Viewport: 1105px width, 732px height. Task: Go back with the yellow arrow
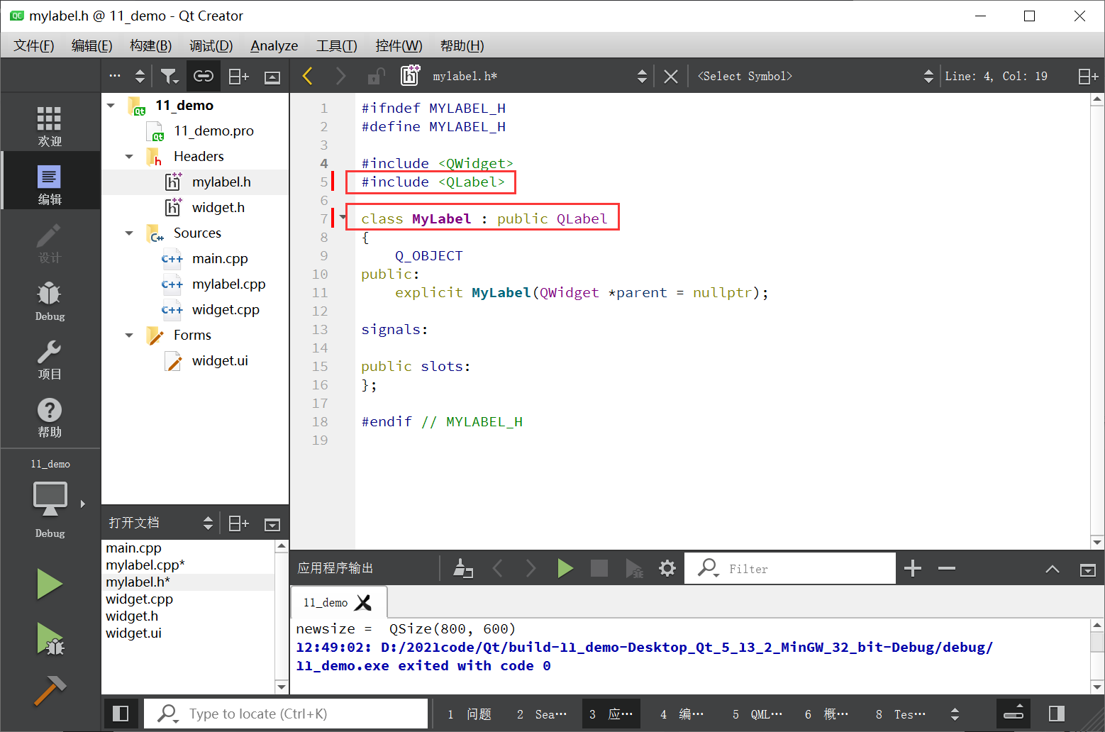click(307, 76)
